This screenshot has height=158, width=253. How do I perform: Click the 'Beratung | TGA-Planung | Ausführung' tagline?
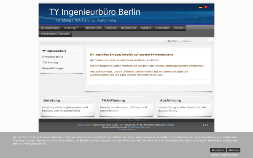pos(86,21)
